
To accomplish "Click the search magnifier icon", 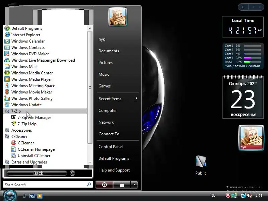I will [x=89, y=185].
